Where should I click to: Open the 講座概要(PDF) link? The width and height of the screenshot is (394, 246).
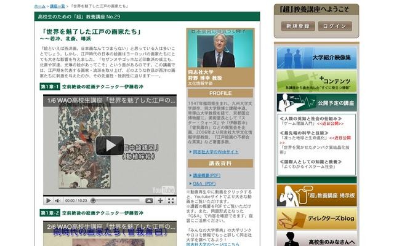[207, 175]
